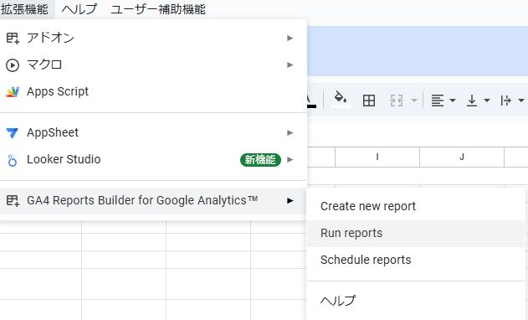The height and width of the screenshot is (320, 528).
Task: Select GA4 Reports Builder for Google Analytics
Action: click(153, 201)
